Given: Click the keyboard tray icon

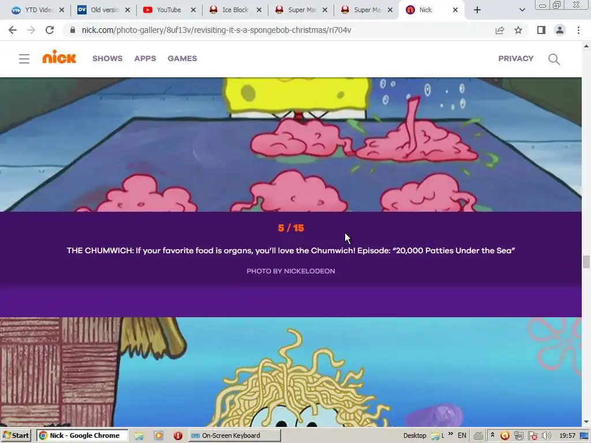Looking at the screenshot, I should (478, 436).
